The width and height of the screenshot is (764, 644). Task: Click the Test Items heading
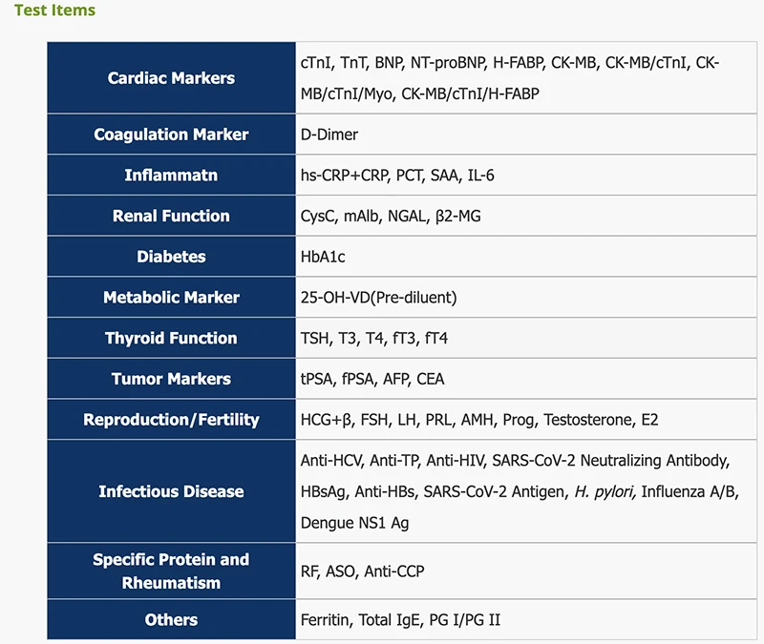click(x=54, y=10)
